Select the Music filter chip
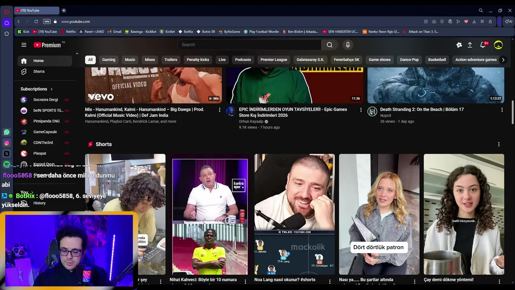The image size is (515, 290). (130, 60)
